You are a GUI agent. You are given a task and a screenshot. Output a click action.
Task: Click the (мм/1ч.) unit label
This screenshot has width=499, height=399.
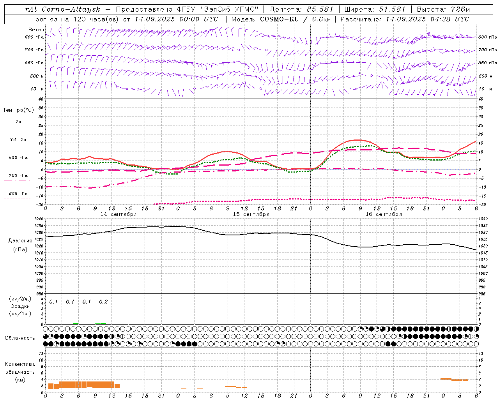[x=20, y=314]
